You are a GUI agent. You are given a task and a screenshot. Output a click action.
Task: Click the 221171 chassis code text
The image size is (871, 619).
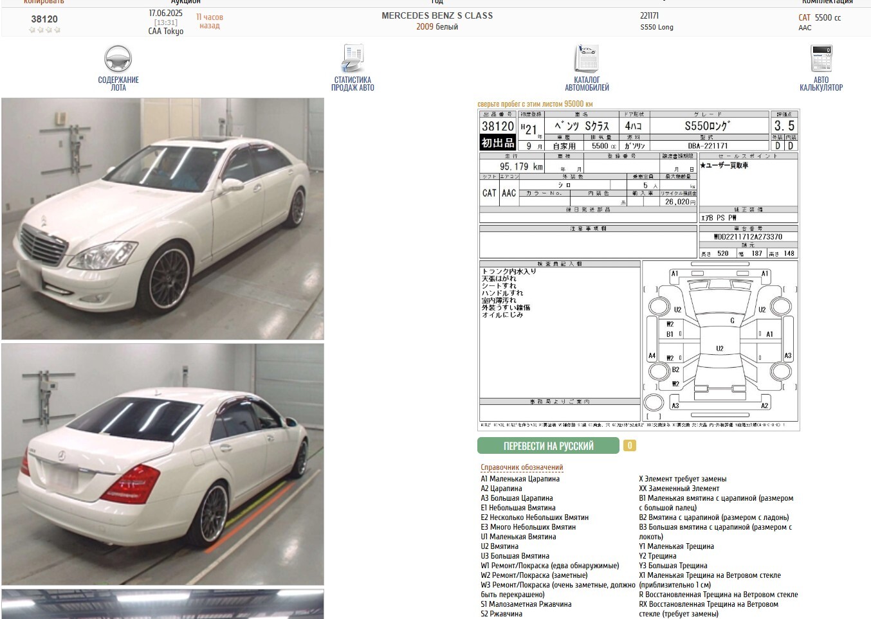pos(649,15)
